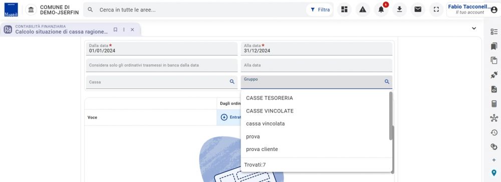501x182 pixels.
Task: Open the globe sync icon in right sidebar
Action: (x=494, y=146)
